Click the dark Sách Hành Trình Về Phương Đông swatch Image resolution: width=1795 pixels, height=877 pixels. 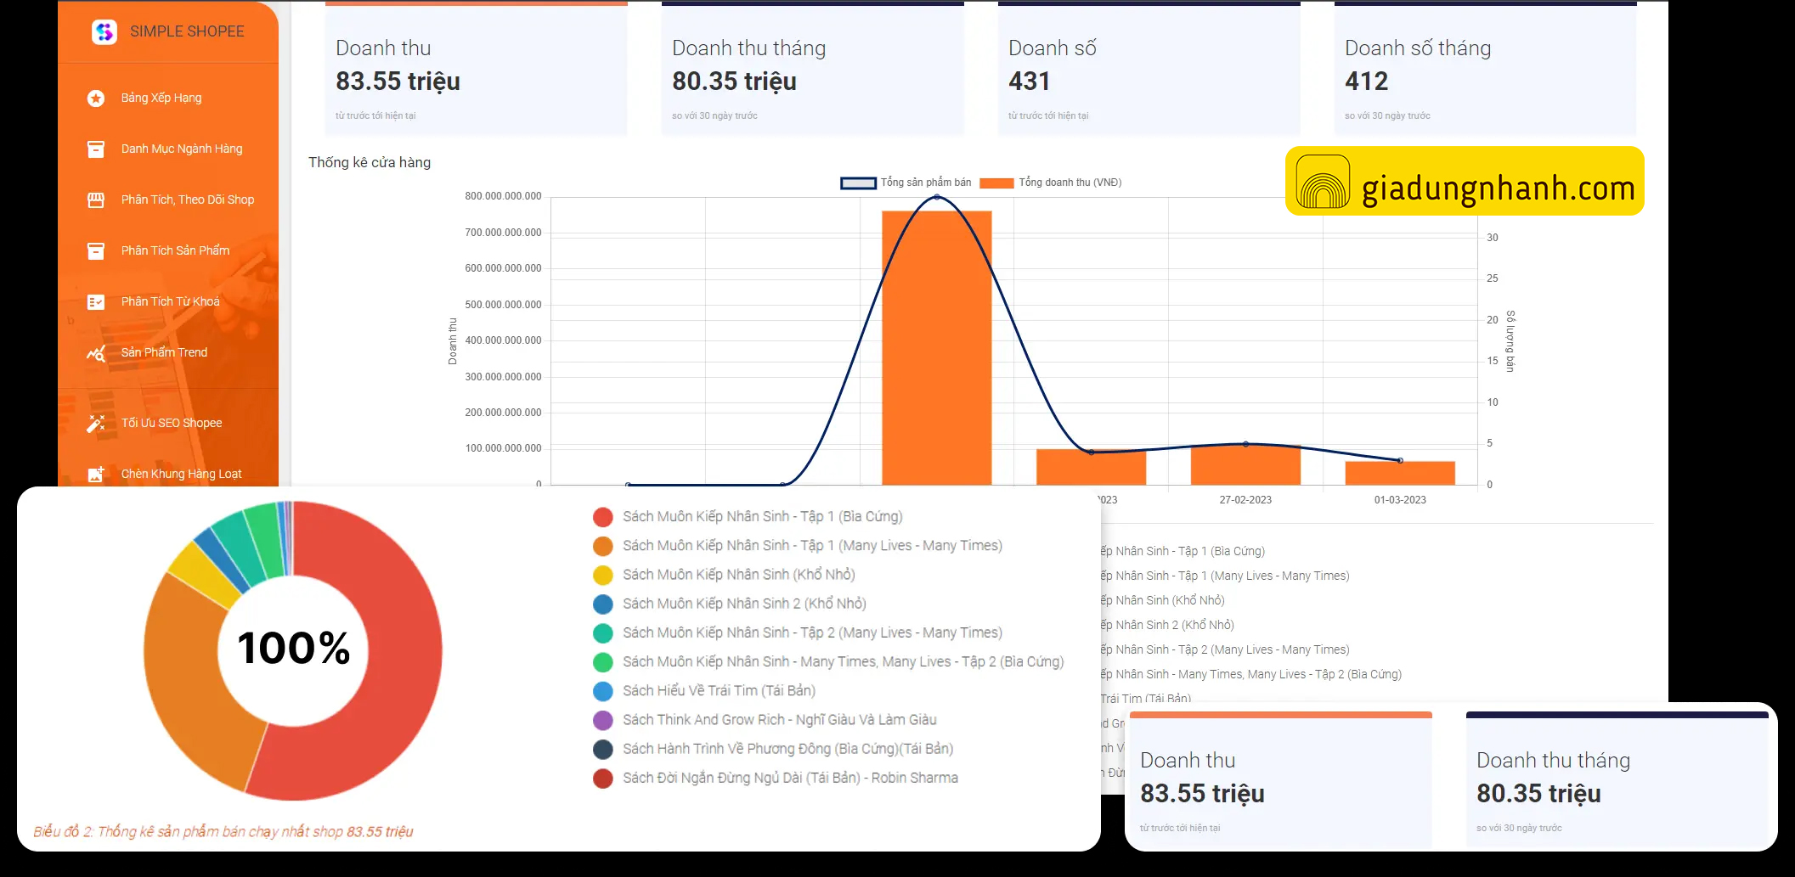tap(603, 750)
